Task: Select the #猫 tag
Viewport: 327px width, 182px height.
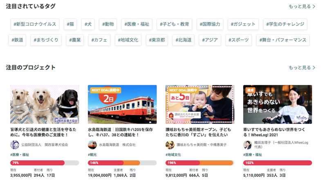Action: tap(70, 24)
